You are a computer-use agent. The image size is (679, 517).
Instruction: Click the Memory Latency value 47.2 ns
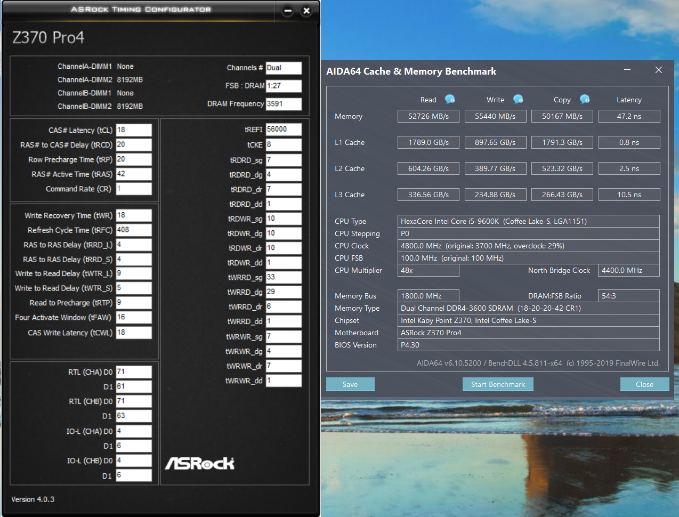coord(629,116)
